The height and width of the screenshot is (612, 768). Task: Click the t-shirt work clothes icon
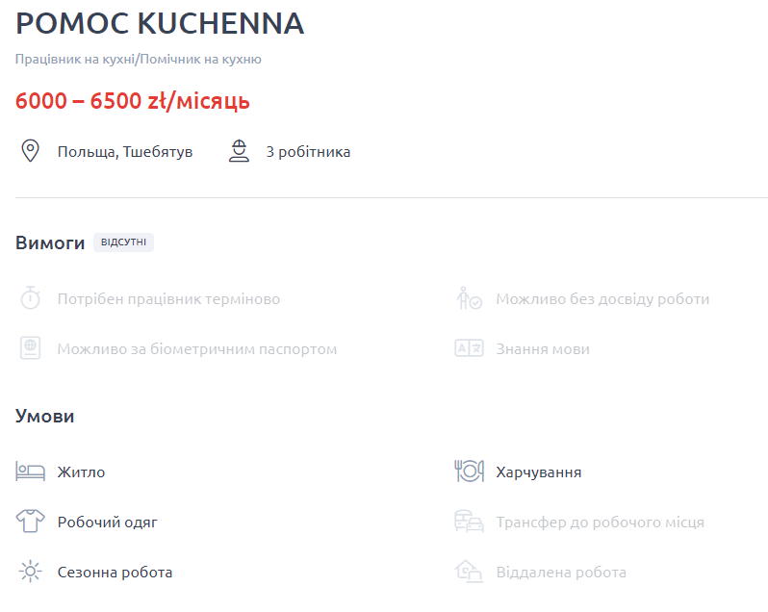(31, 522)
